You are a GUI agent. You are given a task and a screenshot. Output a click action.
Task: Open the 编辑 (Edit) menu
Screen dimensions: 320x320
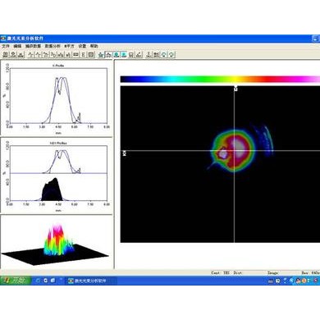[17, 46]
